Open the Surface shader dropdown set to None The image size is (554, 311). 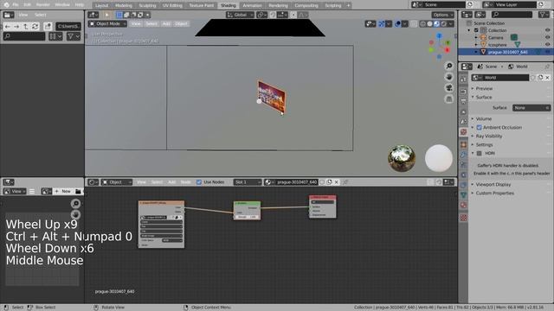531,108
